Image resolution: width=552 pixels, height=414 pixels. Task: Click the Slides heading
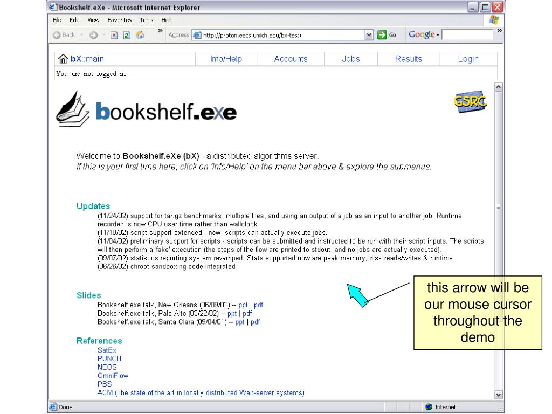tap(89, 295)
